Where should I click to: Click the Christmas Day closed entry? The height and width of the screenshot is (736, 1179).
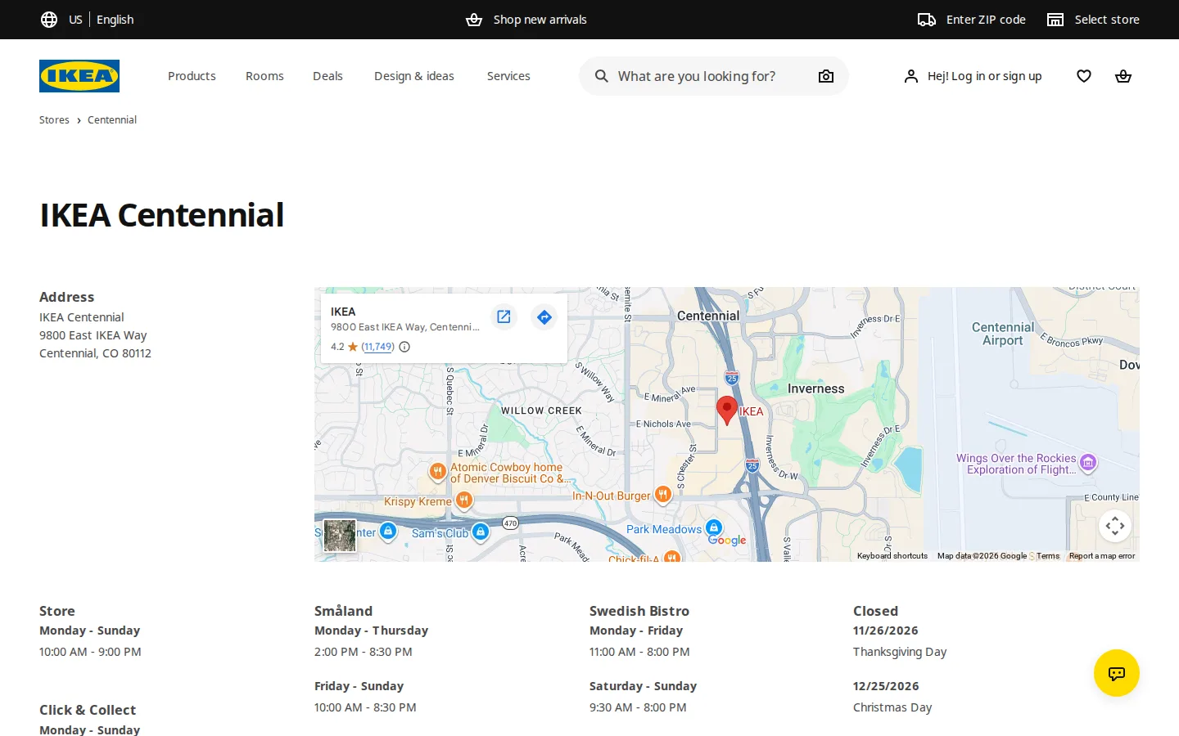point(892,707)
